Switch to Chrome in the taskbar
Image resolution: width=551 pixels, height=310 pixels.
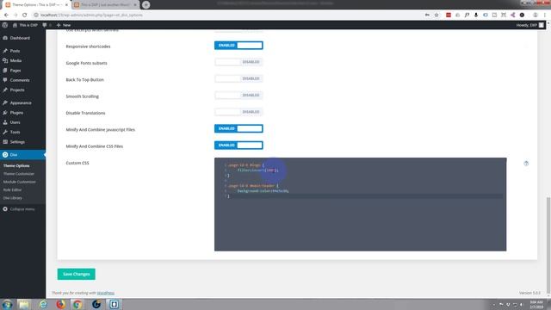pos(77,304)
